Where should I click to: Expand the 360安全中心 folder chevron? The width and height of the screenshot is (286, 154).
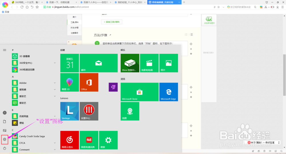[55, 63]
